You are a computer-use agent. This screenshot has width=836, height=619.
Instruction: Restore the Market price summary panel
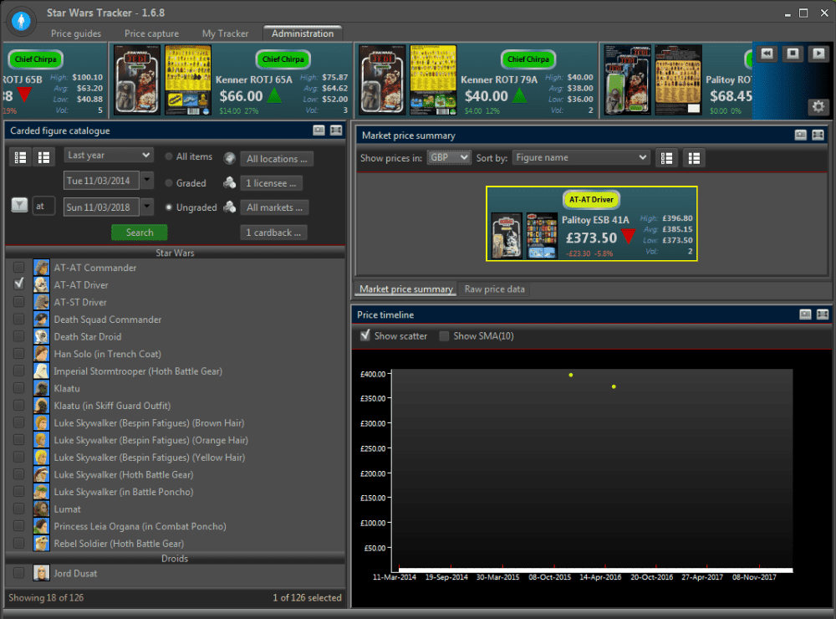(x=800, y=135)
